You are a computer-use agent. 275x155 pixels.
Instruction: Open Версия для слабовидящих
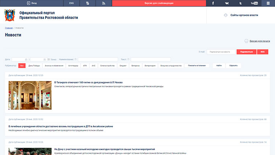point(159,3)
